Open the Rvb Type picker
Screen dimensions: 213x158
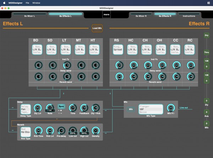coord(26,132)
